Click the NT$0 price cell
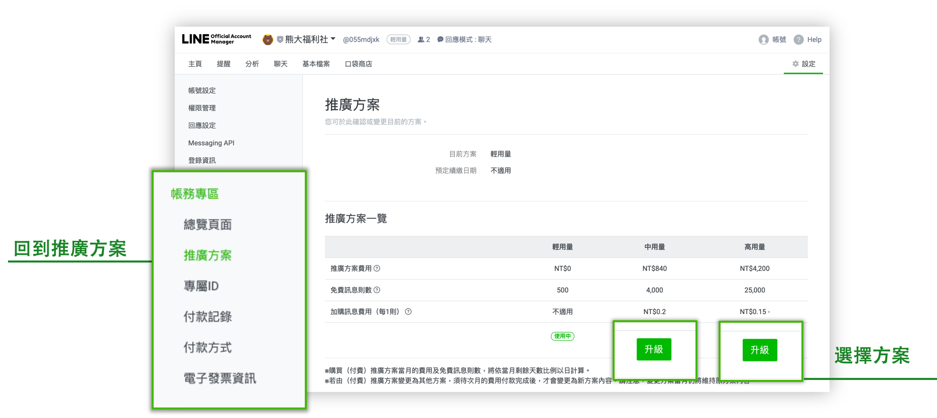 click(562, 268)
